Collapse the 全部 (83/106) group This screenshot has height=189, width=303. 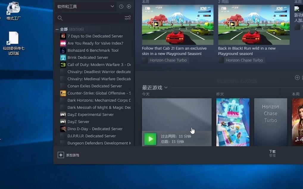point(57,29)
